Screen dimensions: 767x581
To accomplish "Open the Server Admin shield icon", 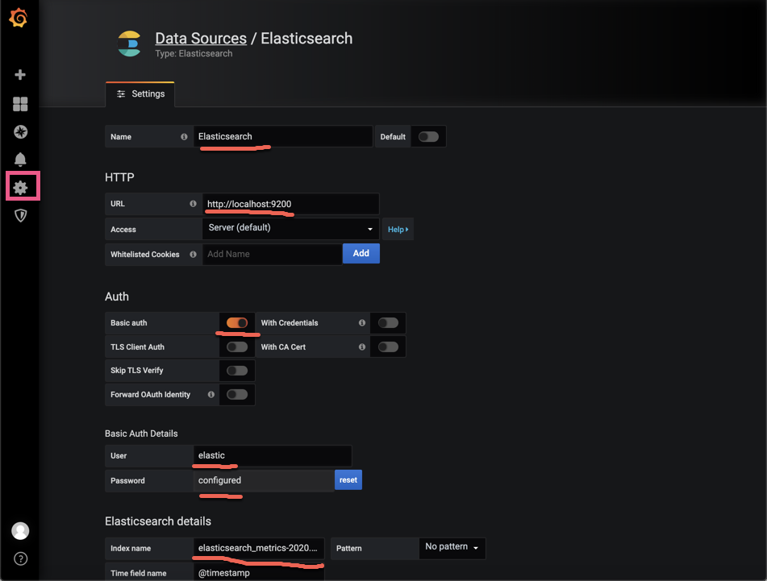I will (x=19, y=214).
